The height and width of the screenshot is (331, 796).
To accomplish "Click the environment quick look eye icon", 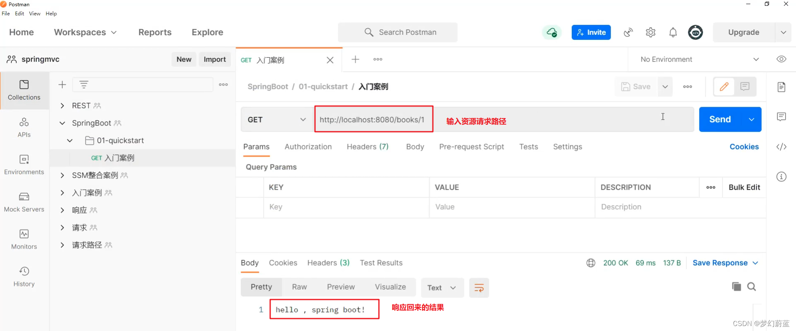I will coord(781,59).
